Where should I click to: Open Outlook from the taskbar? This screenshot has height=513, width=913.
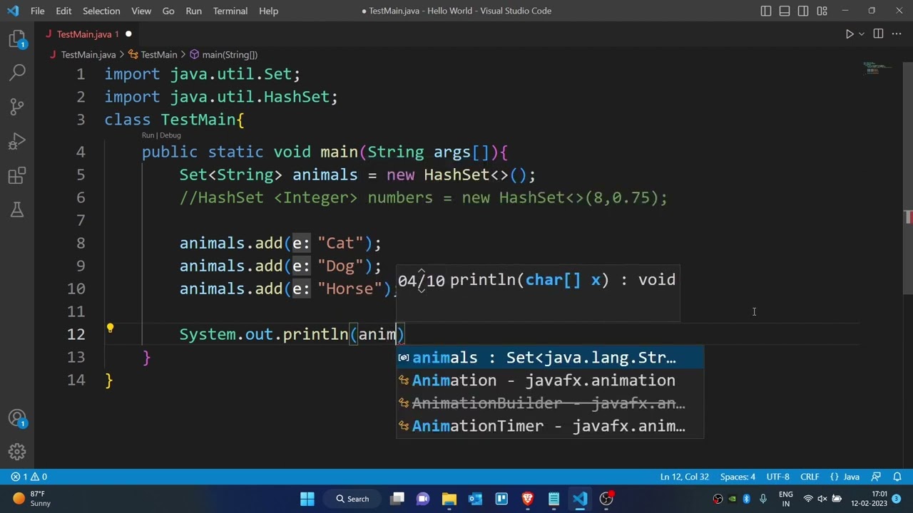(x=475, y=499)
